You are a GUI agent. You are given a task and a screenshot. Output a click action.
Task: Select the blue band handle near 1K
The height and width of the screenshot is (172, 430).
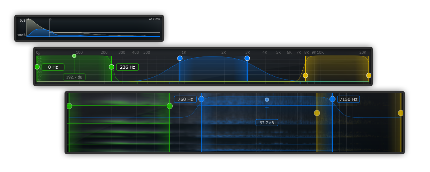coord(180,58)
